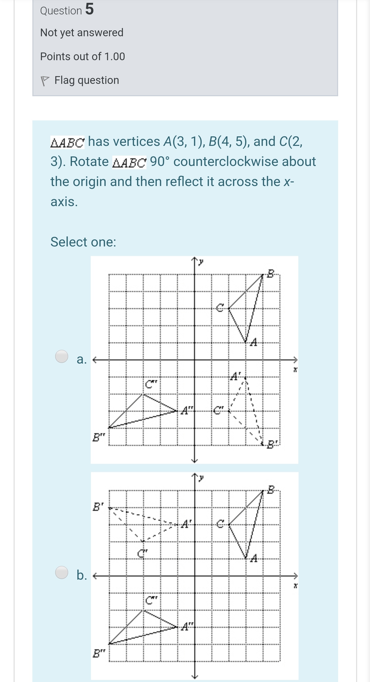Click the Select one label
370x682 pixels.
click(x=83, y=242)
